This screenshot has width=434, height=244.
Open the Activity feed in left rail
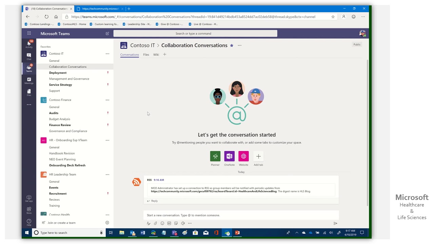tap(29, 44)
